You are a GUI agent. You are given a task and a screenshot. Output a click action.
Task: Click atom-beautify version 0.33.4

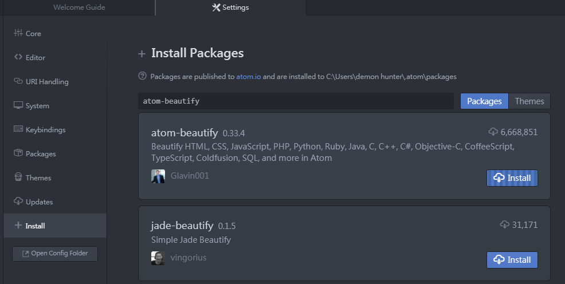(x=234, y=133)
